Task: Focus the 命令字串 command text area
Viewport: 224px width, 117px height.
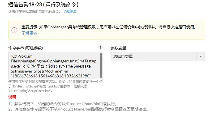Action: point(55,66)
